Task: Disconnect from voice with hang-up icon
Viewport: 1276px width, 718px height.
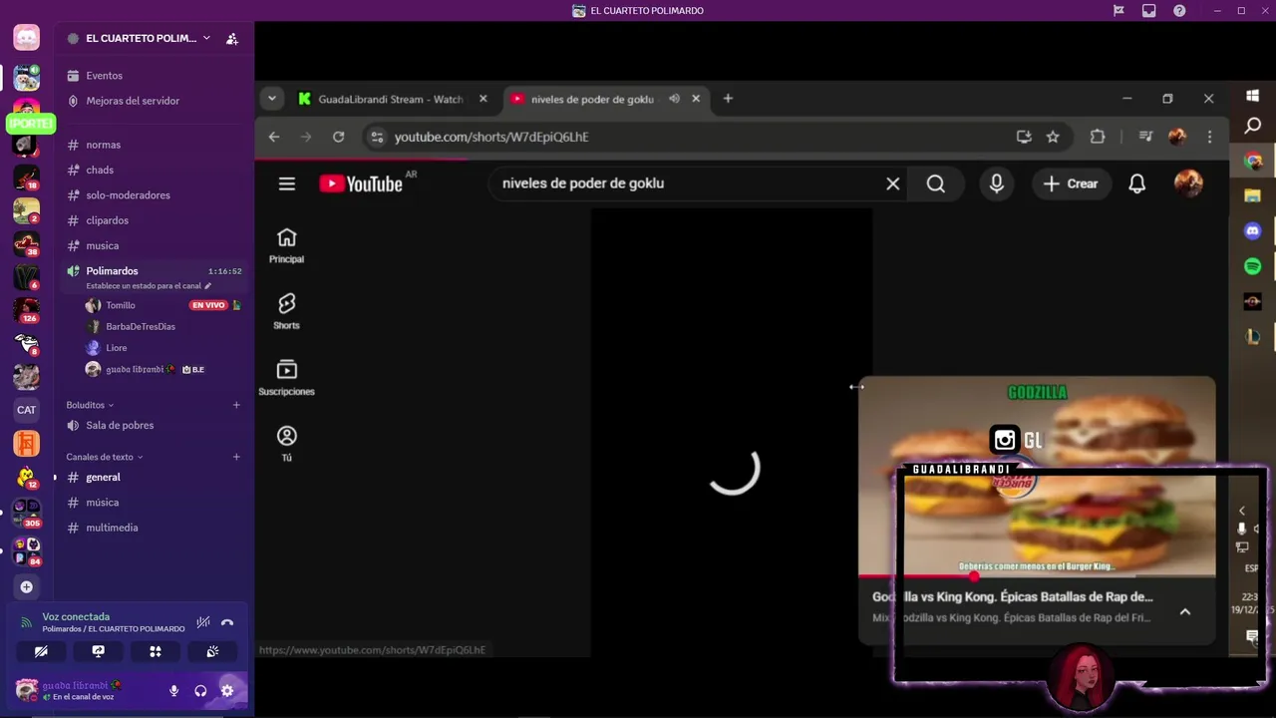Action: pyautogui.click(x=227, y=622)
